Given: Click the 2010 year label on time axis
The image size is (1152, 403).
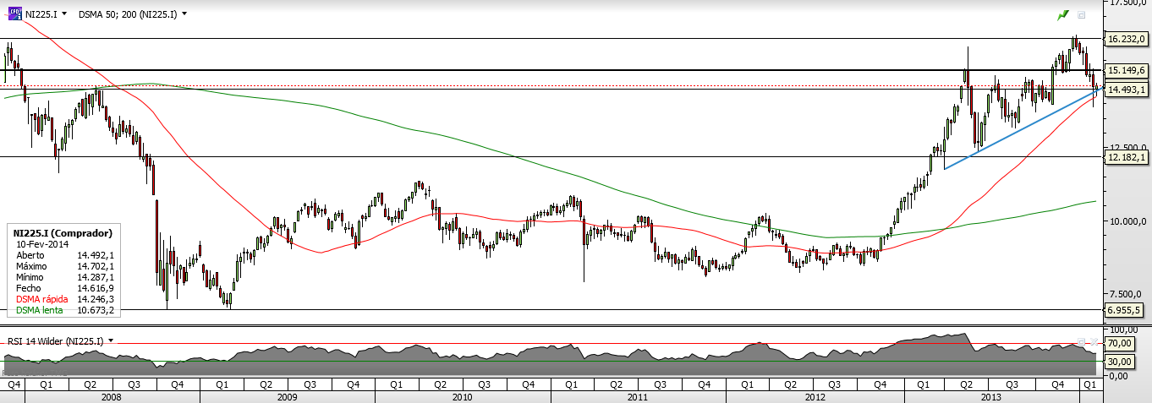Looking at the screenshot, I should [x=462, y=396].
